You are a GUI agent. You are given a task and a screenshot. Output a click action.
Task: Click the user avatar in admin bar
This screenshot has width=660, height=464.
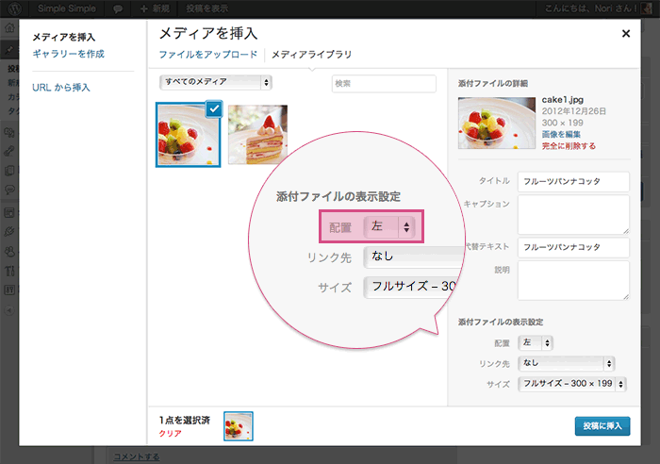pyautogui.click(x=651, y=8)
